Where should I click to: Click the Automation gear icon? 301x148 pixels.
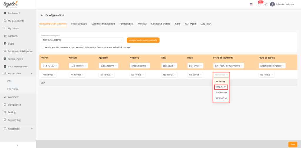click(x=5, y=74)
